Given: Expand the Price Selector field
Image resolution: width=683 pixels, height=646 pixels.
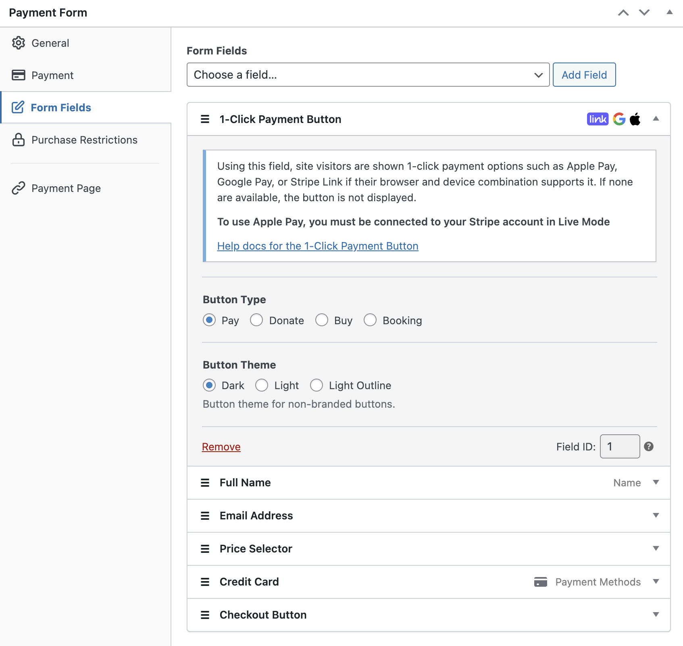Looking at the screenshot, I should (x=656, y=548).
